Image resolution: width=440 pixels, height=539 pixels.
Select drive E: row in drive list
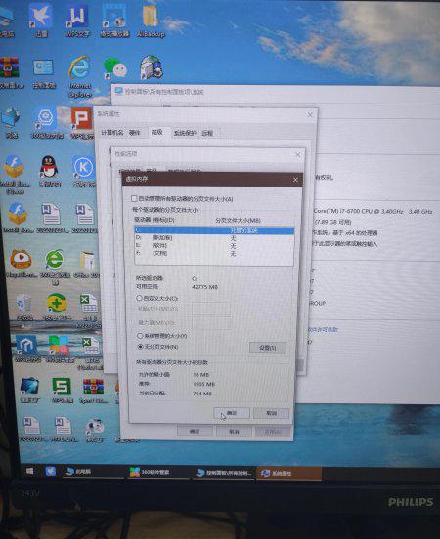[214, 246]
